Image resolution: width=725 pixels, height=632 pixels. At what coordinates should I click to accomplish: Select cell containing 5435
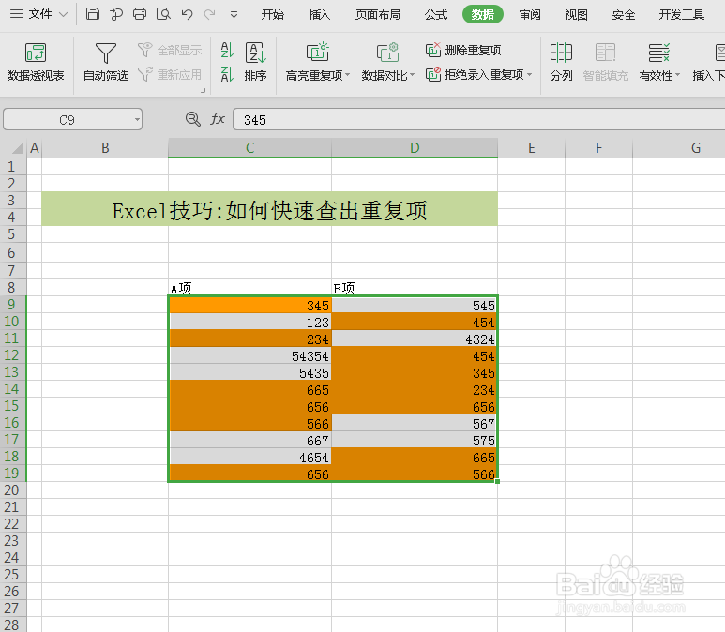249,372
